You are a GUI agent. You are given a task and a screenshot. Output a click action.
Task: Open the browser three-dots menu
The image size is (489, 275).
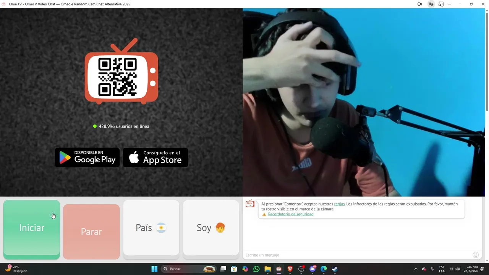[x=449, y=4]
